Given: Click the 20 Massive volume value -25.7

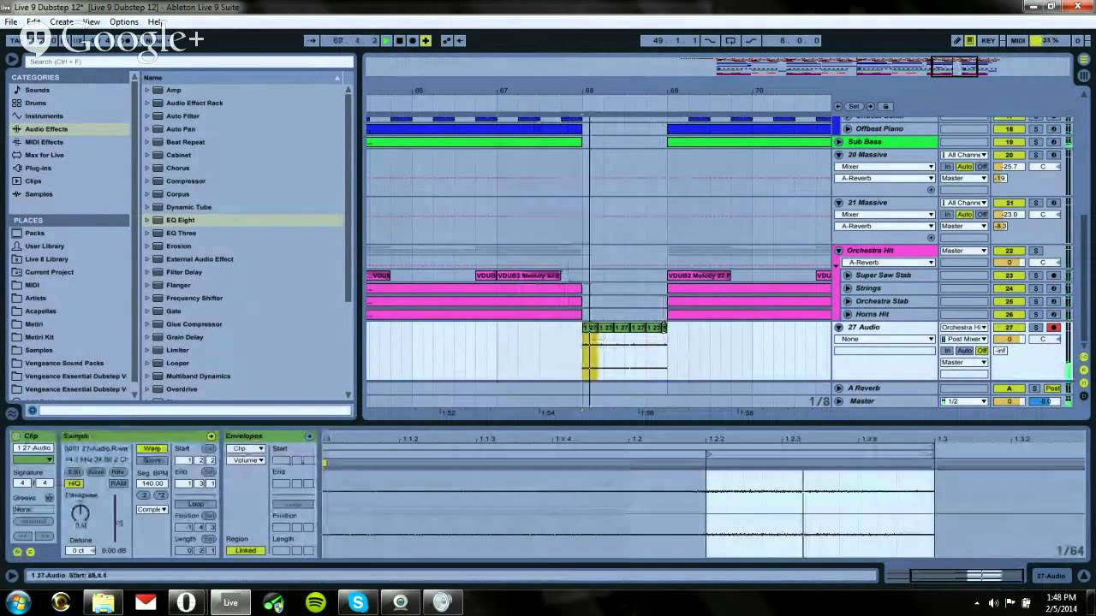Looking at the screenshot, I should click(1009, 167).
